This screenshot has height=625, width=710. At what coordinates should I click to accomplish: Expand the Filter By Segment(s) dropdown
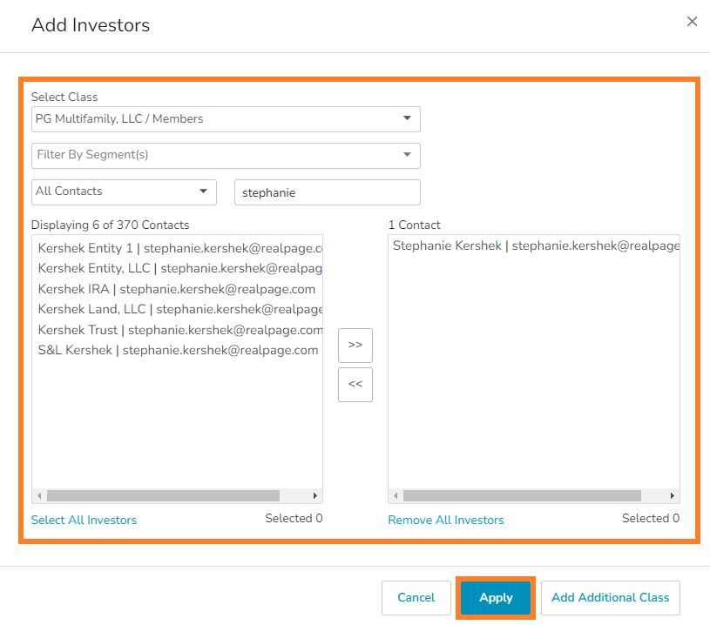(x=226, y=155)
